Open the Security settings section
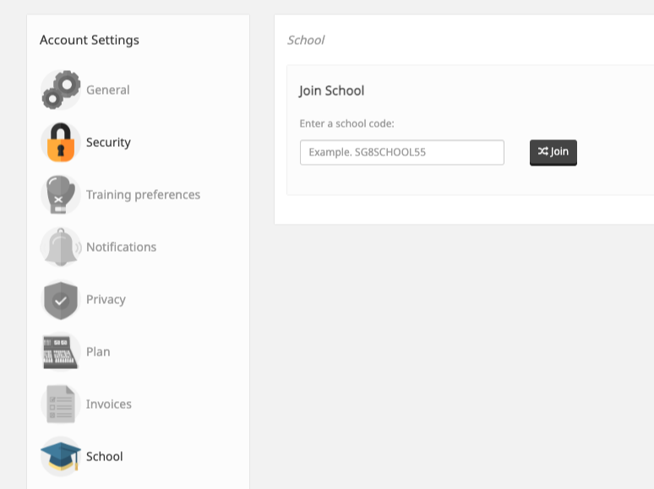Viewport: 654px width, 489px height. pyautogui.click(x=108, y=142)
